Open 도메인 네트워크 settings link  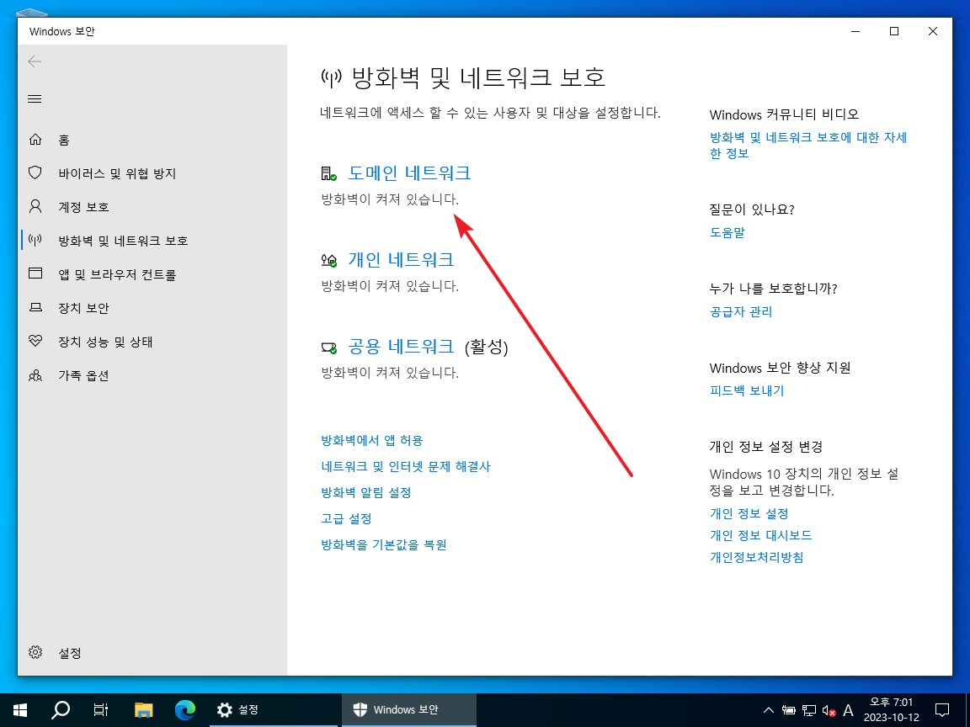pos(409,172)
